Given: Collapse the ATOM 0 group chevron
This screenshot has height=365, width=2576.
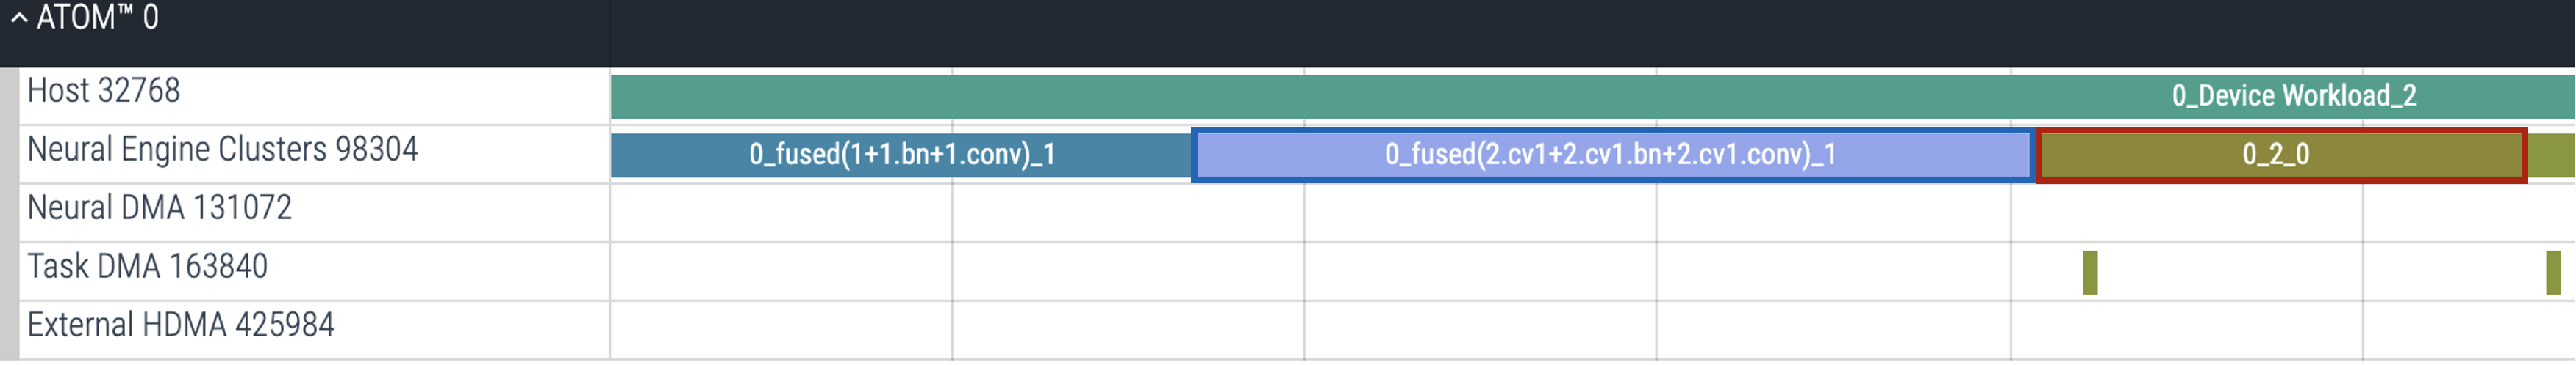Looking at the screenshot, I should click(19, 18).
